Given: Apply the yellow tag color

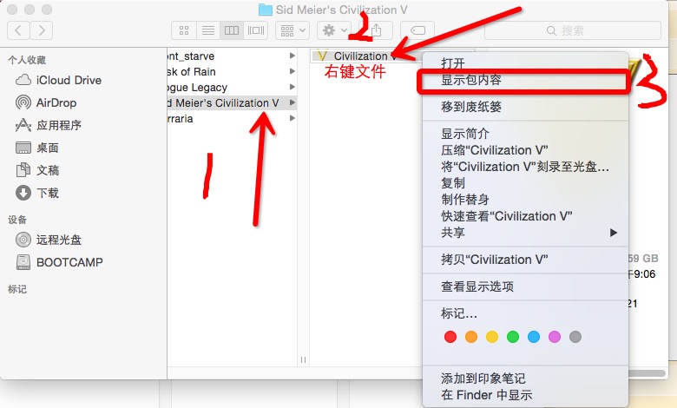Looking at the screenshot, I should (492, 337).
